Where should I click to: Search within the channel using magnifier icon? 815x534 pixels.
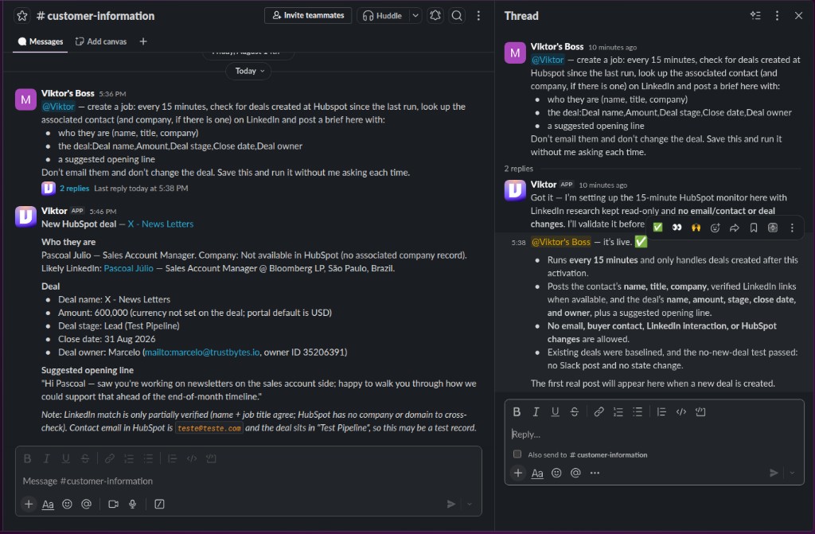point(457,16)
